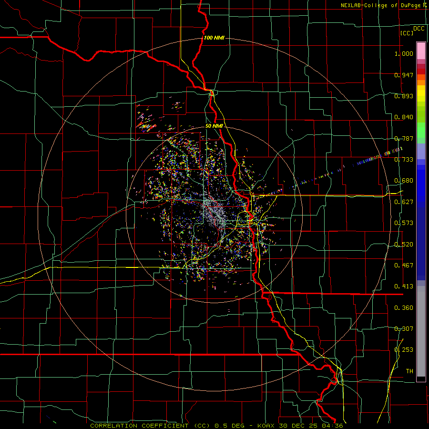Click the 0.307 color scale value
Image resolution: width=429 pixels, height=429 pixels.
[404, 329]
